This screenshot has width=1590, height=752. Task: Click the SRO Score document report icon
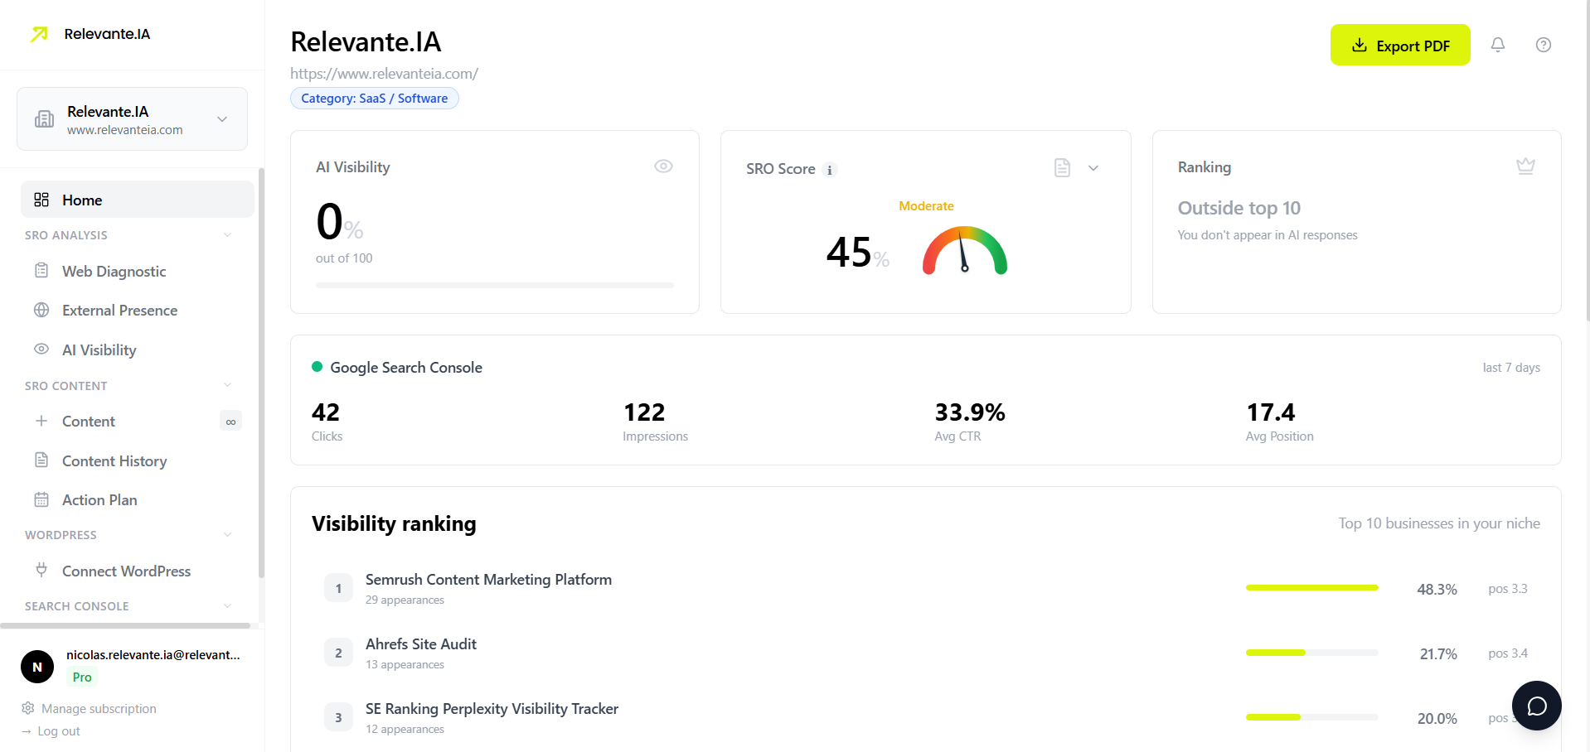pos(1062,168)
